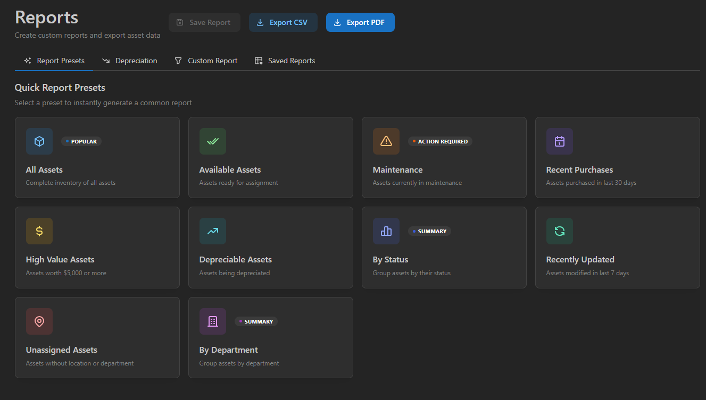Click the By Department building icon

click(x=212, y=321)
